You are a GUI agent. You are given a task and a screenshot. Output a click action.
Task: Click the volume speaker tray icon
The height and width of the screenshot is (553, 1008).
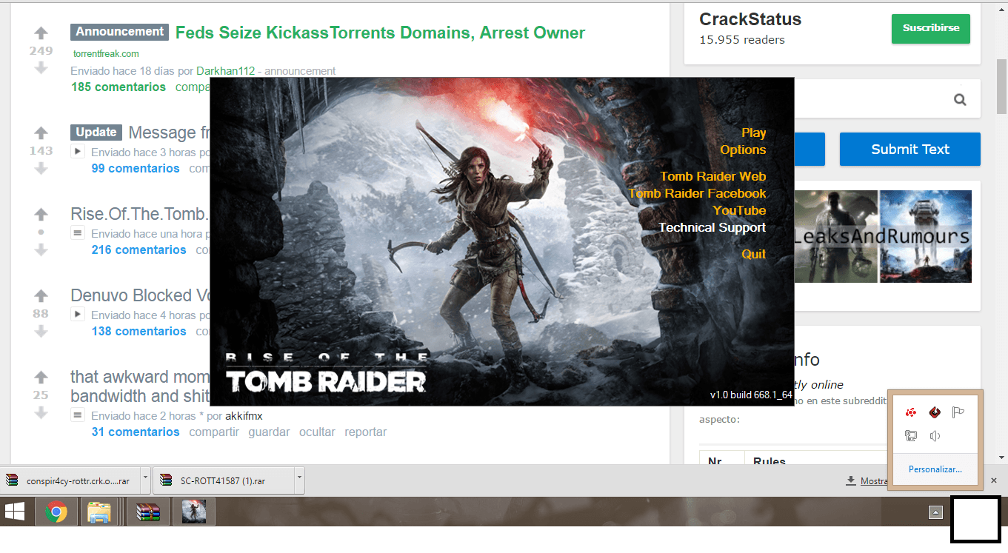[935, 436]
